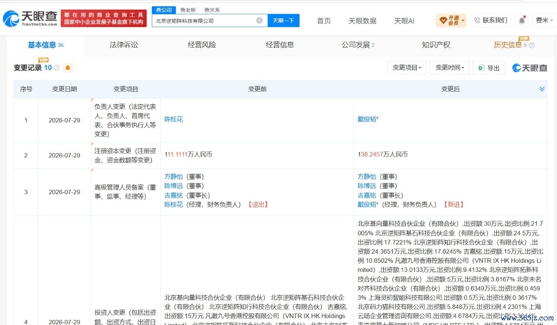Image resolution: width=557 pixels, height=325 pixels.
Task: Expand all rows using the double chevron
Action: [542, 89]
